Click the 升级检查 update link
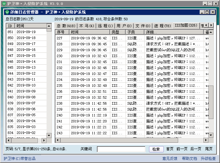The width and height of the screenshot is (220, 163). click(208, 159)
